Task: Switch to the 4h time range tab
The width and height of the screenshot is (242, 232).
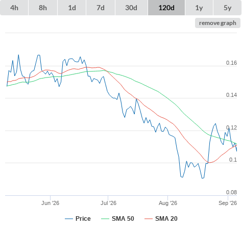Action: [x=14, y=8]
